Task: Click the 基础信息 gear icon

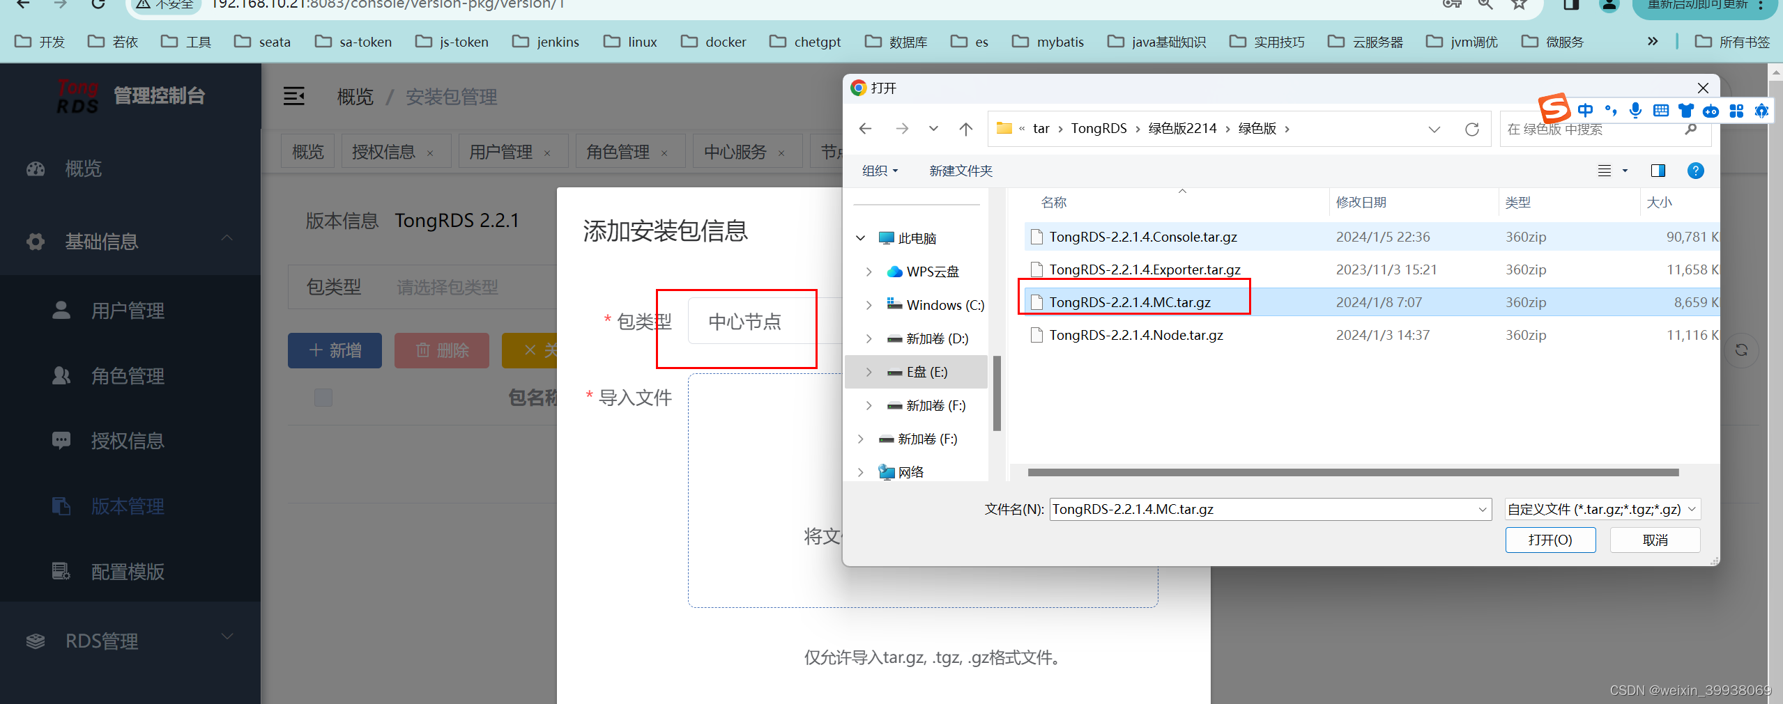Action: [x=36, y=242]
